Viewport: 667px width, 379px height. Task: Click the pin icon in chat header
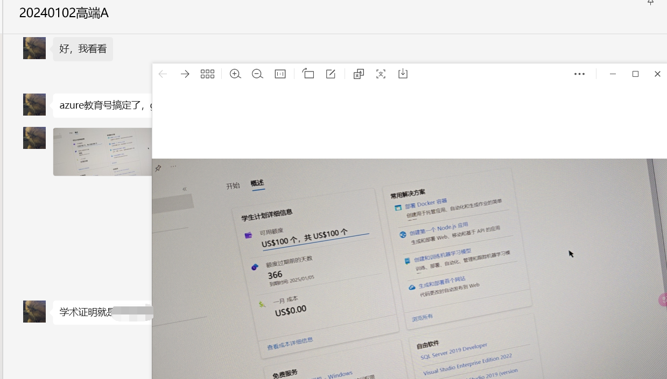click(650, 3)
